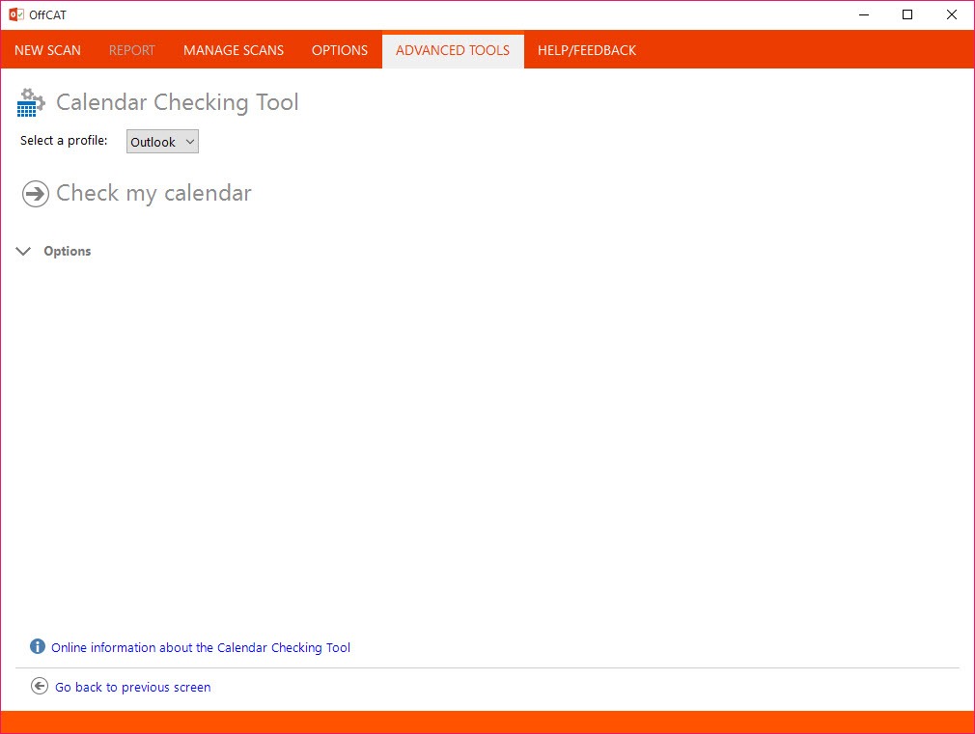Open the HELP/FEEDBACK tab

pyautogui.click(x=586, y=50)
